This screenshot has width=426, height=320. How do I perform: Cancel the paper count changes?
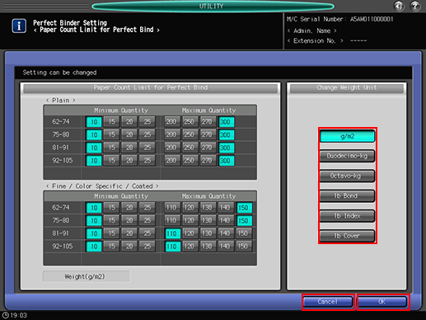tap(328, 302)
